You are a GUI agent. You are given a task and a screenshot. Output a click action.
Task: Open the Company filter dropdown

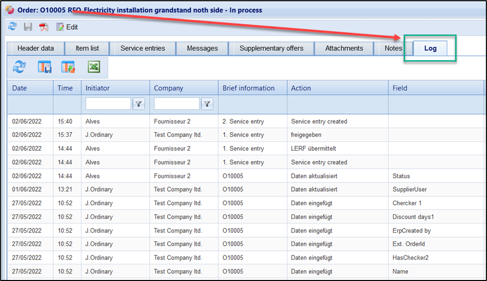tap(207, 104)
